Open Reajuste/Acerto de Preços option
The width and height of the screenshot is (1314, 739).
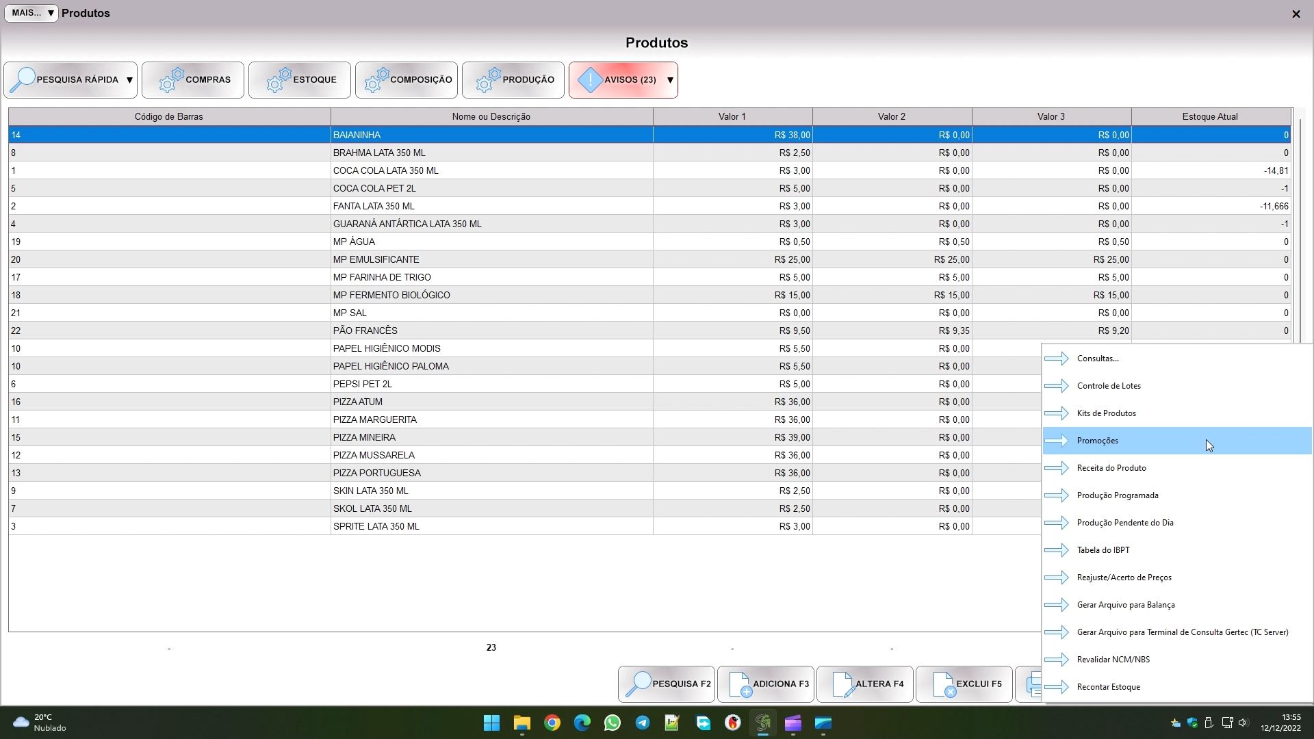pyautogui.click(x=1124, y=578)
